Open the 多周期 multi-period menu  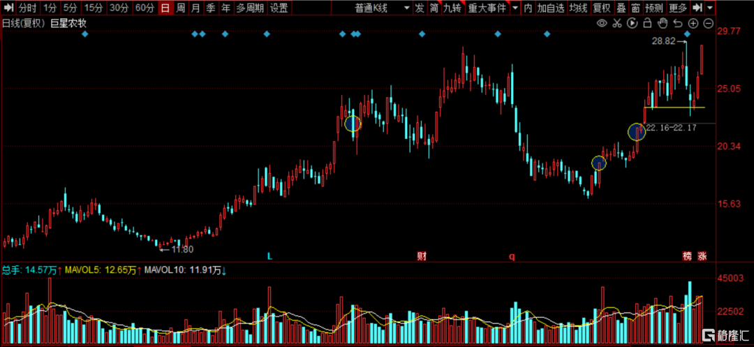coord(249,8)
